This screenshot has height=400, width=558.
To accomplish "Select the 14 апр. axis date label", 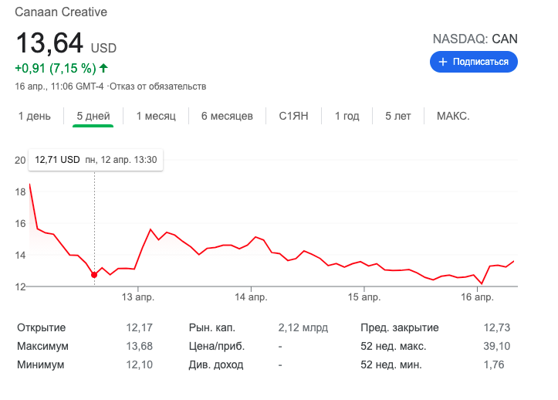I will (252, 297).
